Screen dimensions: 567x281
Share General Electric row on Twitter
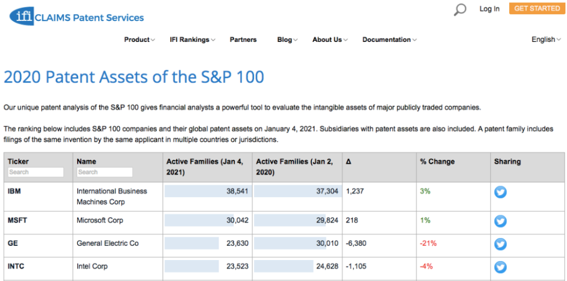[501, 244]
